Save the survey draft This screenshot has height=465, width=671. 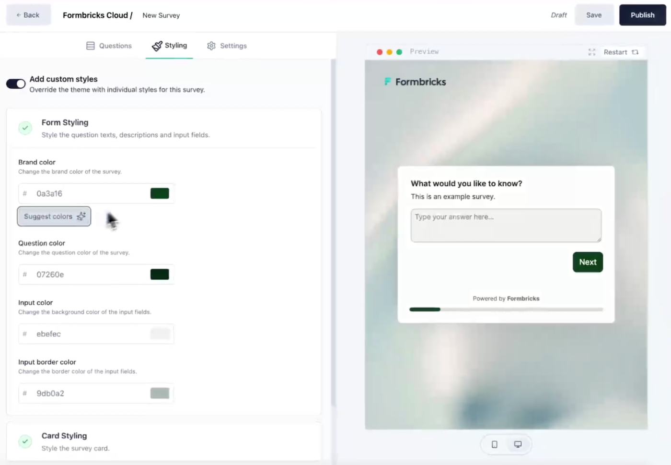click(x=594, y=15)
